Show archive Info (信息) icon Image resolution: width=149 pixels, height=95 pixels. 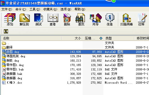[x=110, y=18]
